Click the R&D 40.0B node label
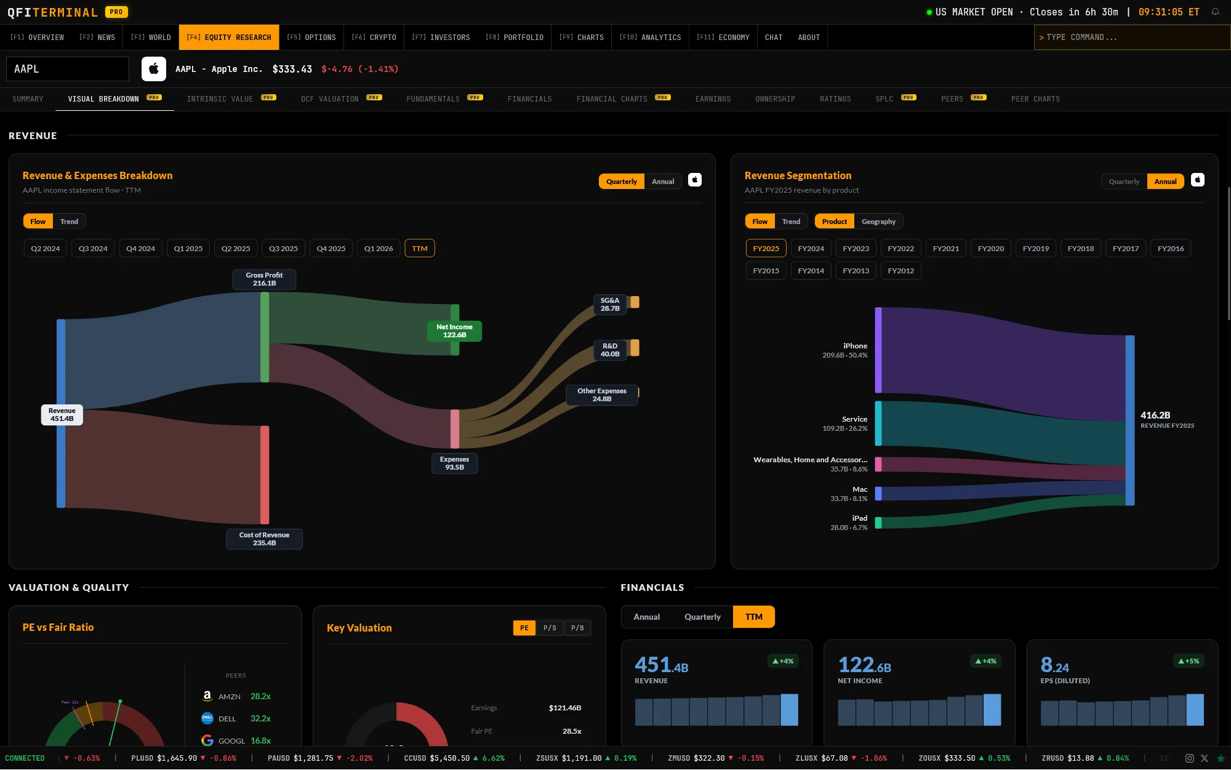The image size is (1231, 770). coord(610,350)
